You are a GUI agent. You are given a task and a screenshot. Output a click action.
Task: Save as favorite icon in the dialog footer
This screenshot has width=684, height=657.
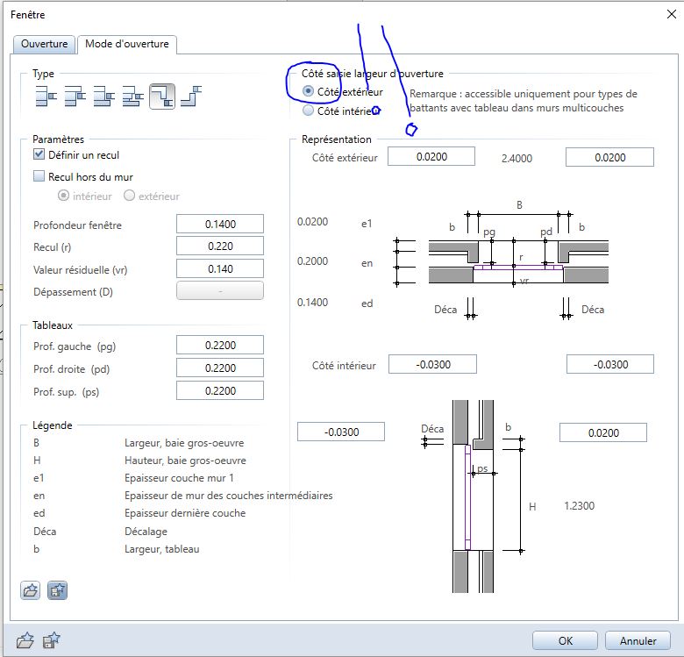(52, 641)
